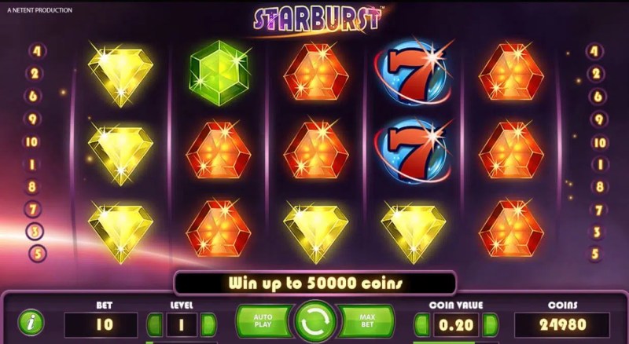The width and height of the screenshot is (629, 344).
Task: Spin the reels with the circular arrows button
Action: 315,321
